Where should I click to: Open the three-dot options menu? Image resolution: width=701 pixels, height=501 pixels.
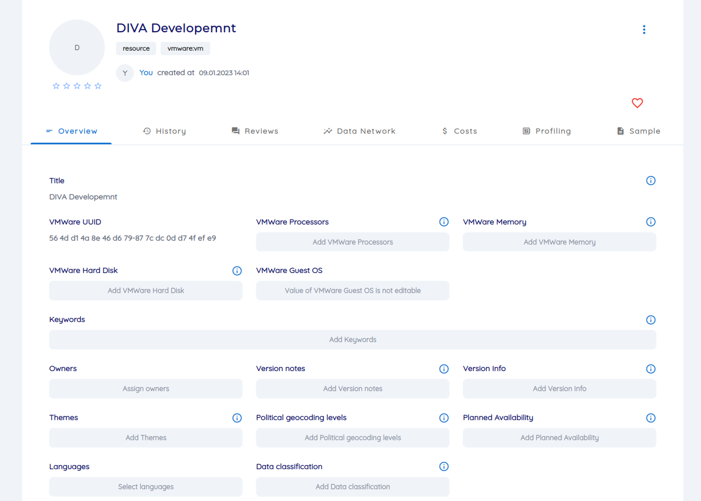644,29
